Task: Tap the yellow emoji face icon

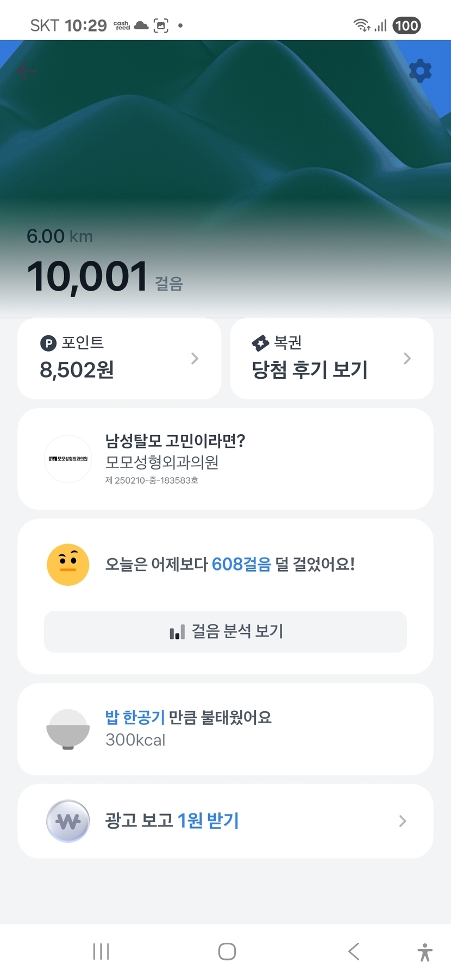Action: tap(68, 565)
